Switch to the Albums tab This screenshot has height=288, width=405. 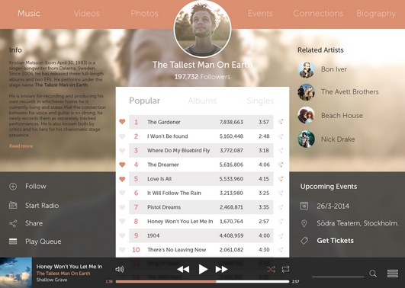[202, 101]
